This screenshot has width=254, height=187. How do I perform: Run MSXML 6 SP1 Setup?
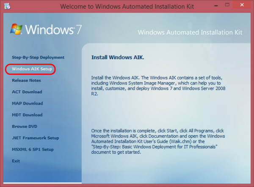click(x=33, y=149)
